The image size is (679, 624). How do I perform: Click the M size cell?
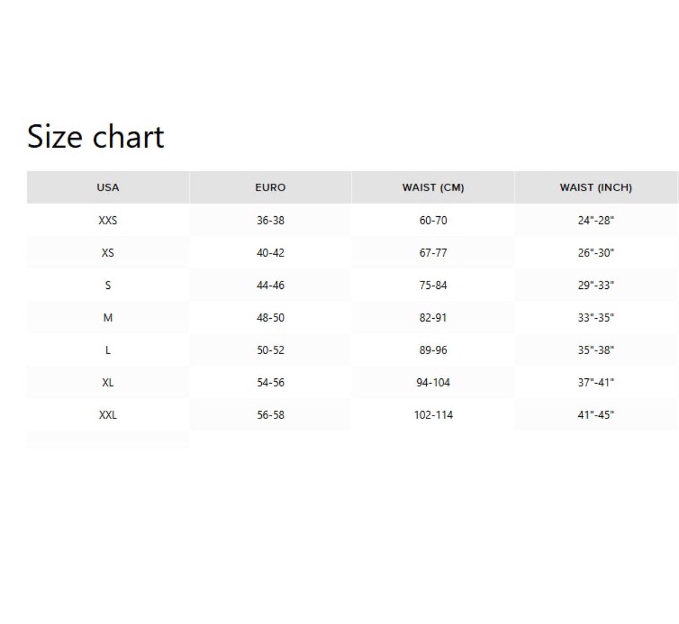click(108, 318)
